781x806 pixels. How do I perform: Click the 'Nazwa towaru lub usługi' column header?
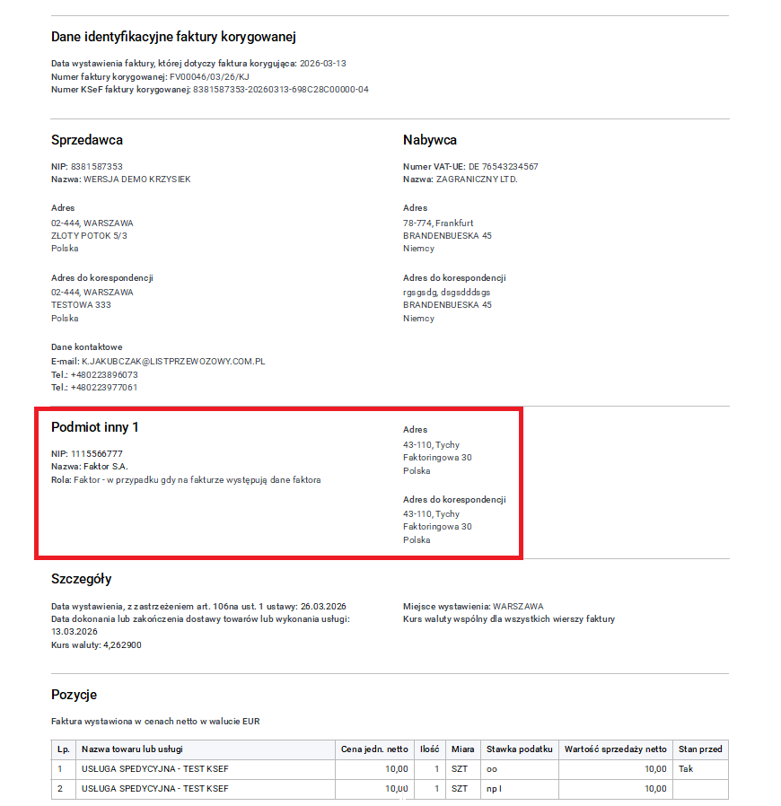point(133,749)
